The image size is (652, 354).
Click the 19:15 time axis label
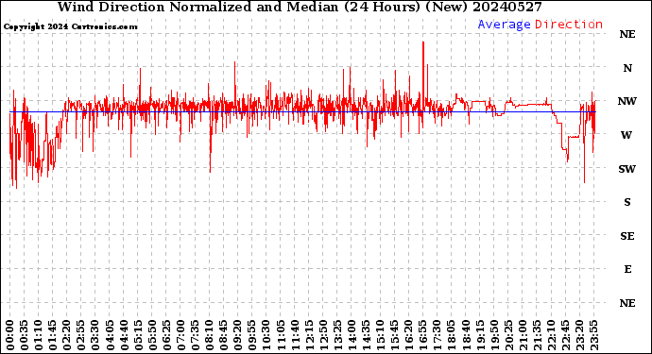480,335
